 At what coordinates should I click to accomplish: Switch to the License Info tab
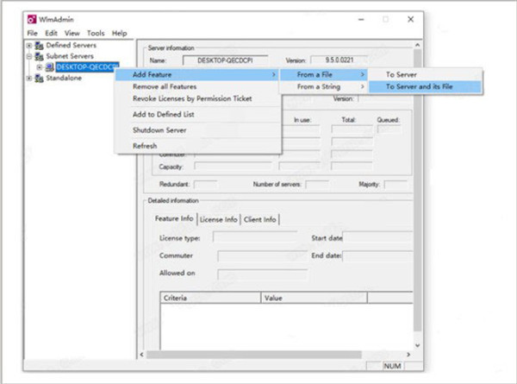219,218
